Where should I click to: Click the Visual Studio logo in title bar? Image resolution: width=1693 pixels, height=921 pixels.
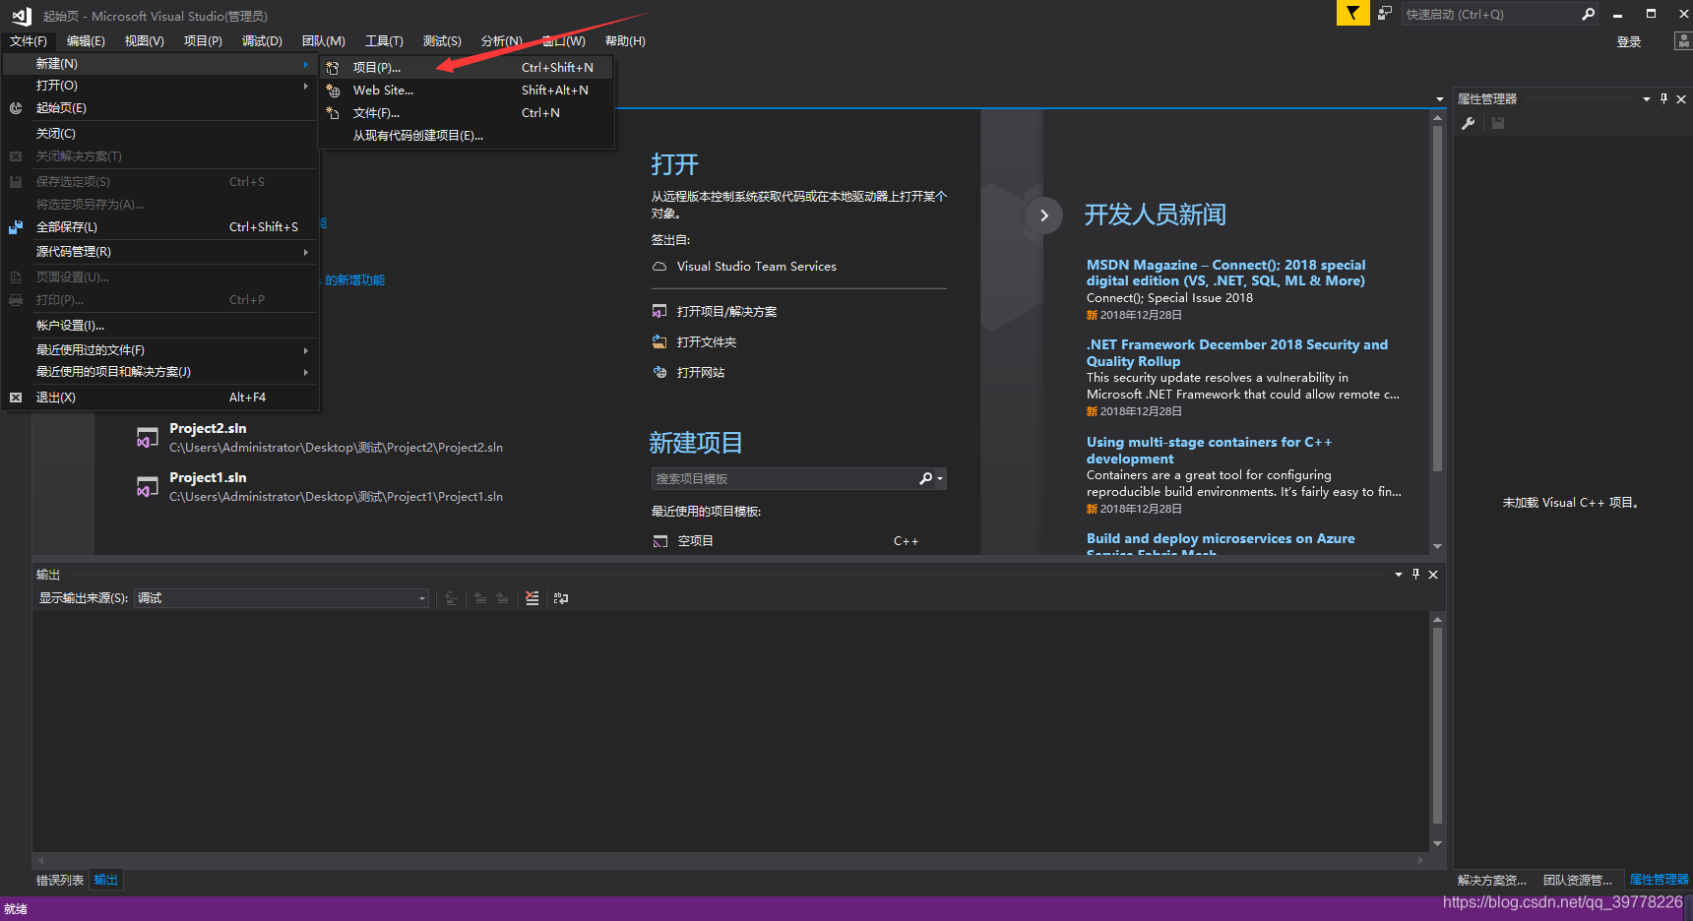22,15
